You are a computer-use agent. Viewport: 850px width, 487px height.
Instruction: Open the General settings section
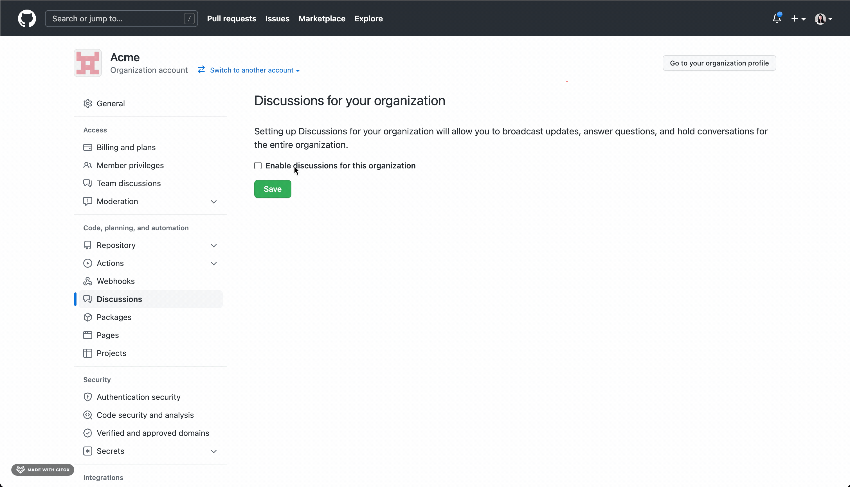point(110,103)
